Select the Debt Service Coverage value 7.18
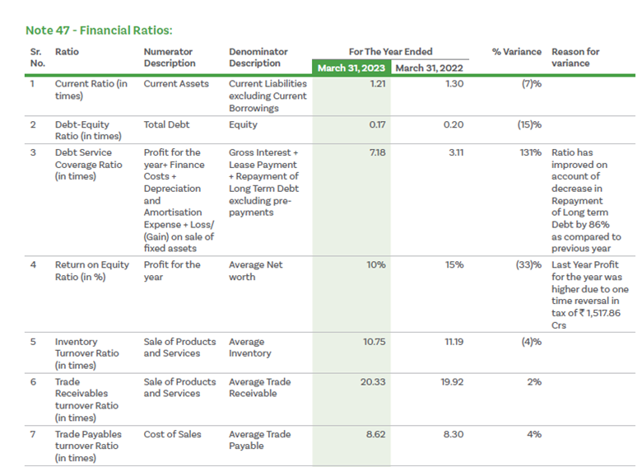The height and width of the screenshot is (467, 642). [x=378, y=152]
